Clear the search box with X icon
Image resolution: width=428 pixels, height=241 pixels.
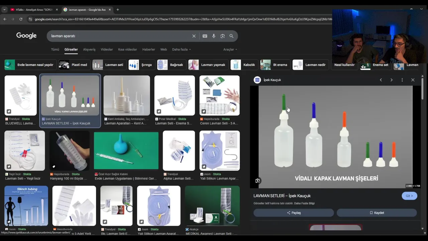pyautogui.click(x=194, y=36)
